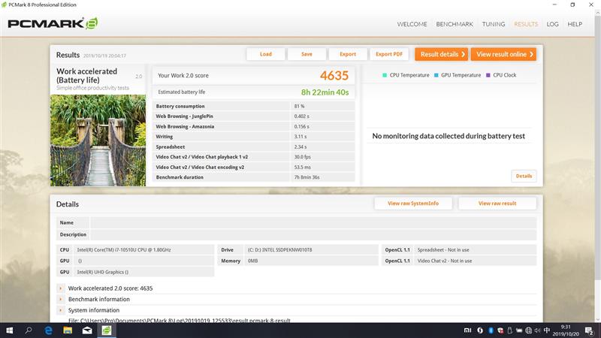The height and width of the screenshot is (338, 601).
Task: Click the Bluetooth tray icon
Action: click(491, 330)
